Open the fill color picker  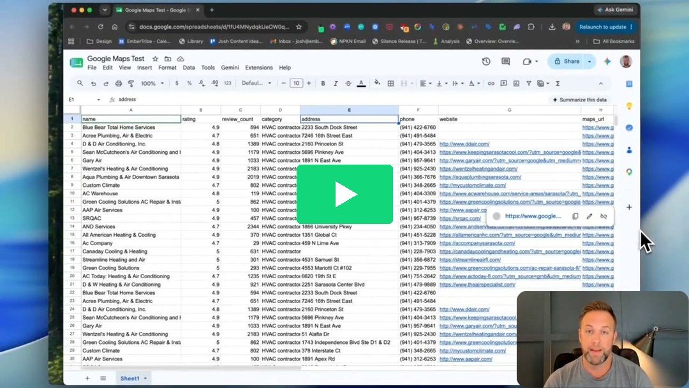[377, 83]
